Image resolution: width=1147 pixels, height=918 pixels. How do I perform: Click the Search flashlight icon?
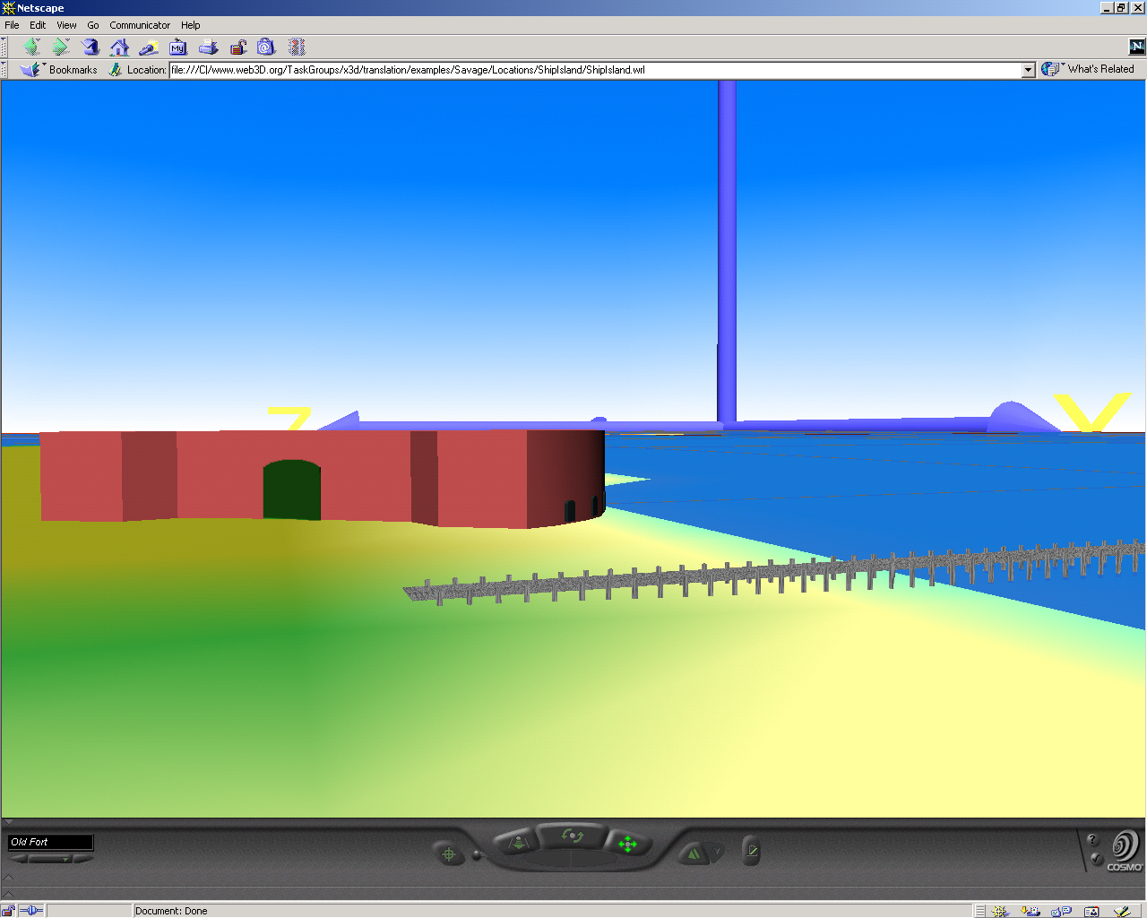pyautogui.click(x=149, y=48)
